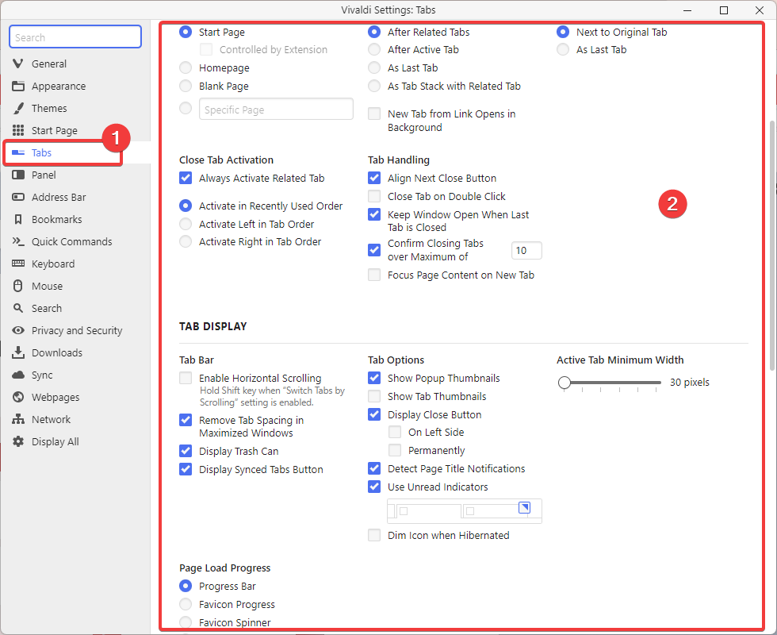This screenshot has height=635, width=777.
Task: Uncheck Remove Tab Spacing in Maximized Windows
Action: click(x=186, y=420)
